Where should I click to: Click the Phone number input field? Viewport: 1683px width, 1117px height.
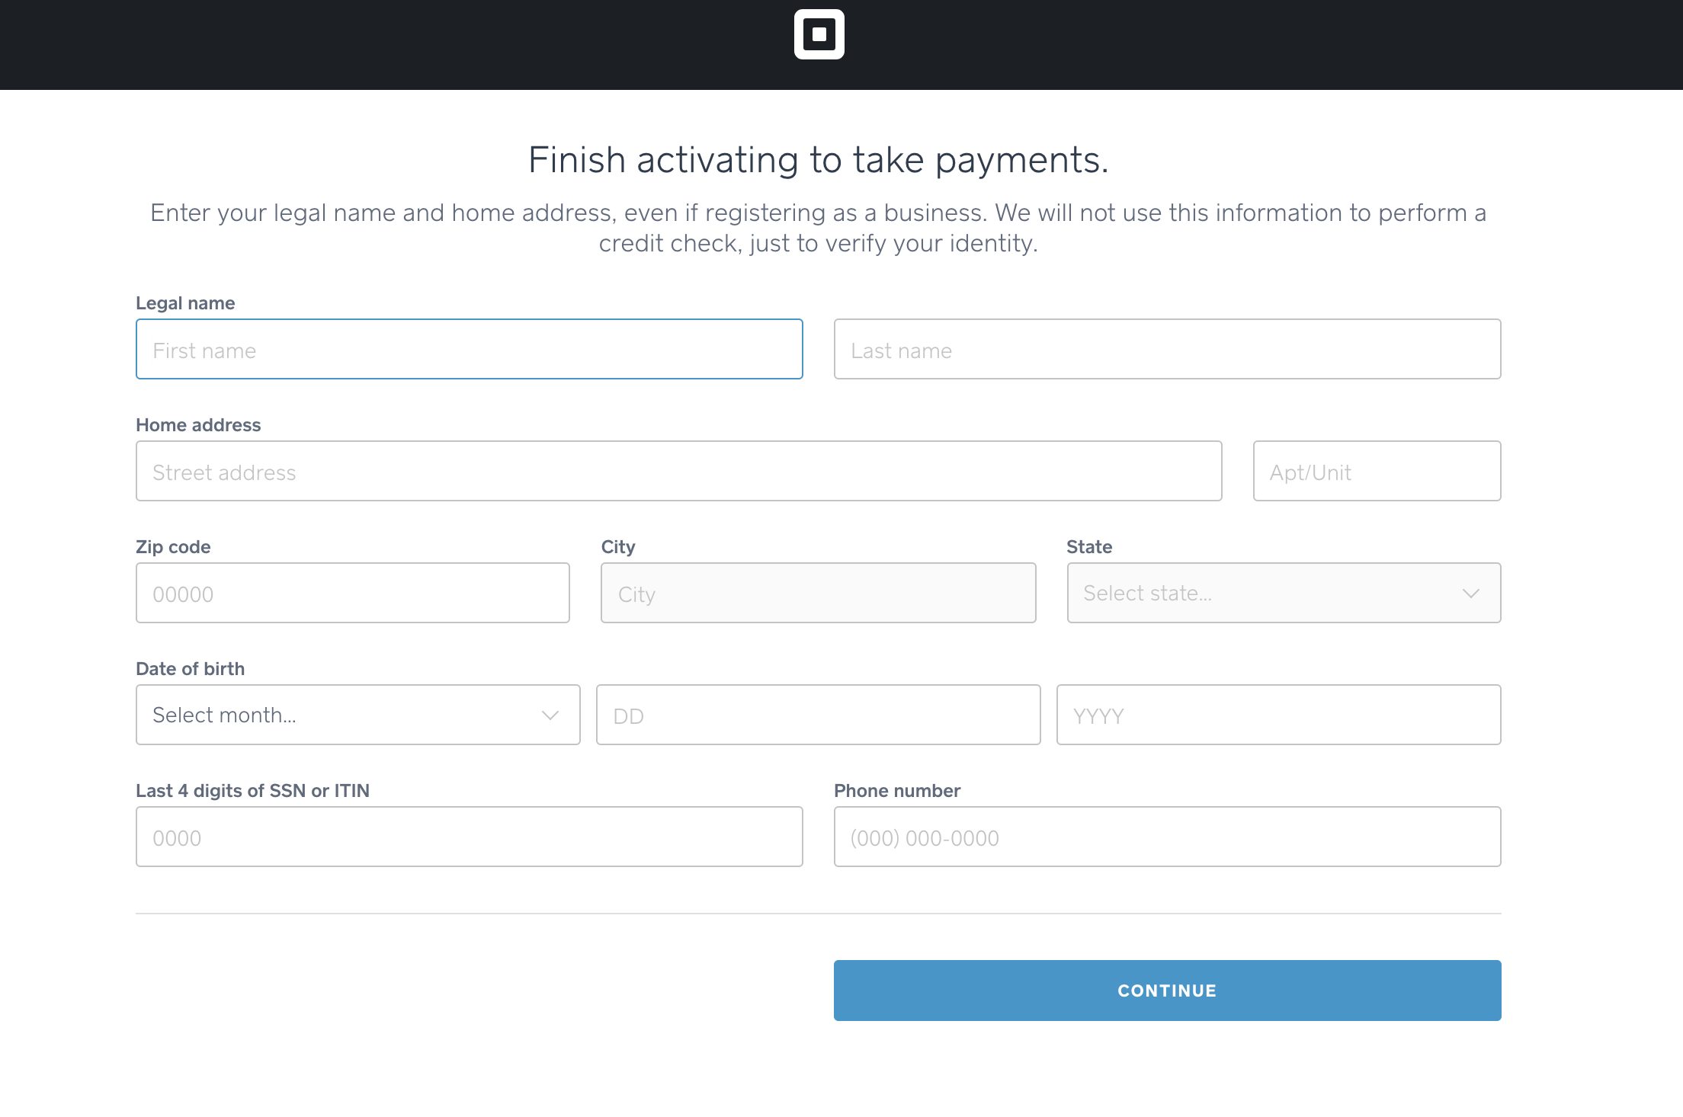point(1167,838)
